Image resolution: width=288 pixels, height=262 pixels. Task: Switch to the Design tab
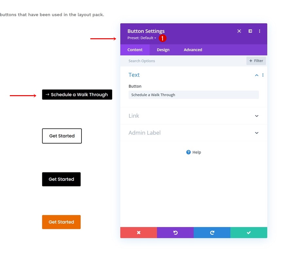pyautogui.click(x=163, y=50)
